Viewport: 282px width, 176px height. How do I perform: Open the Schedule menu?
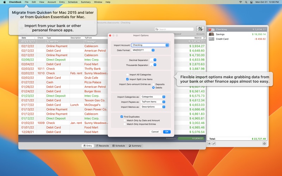(x=73, y=2)
